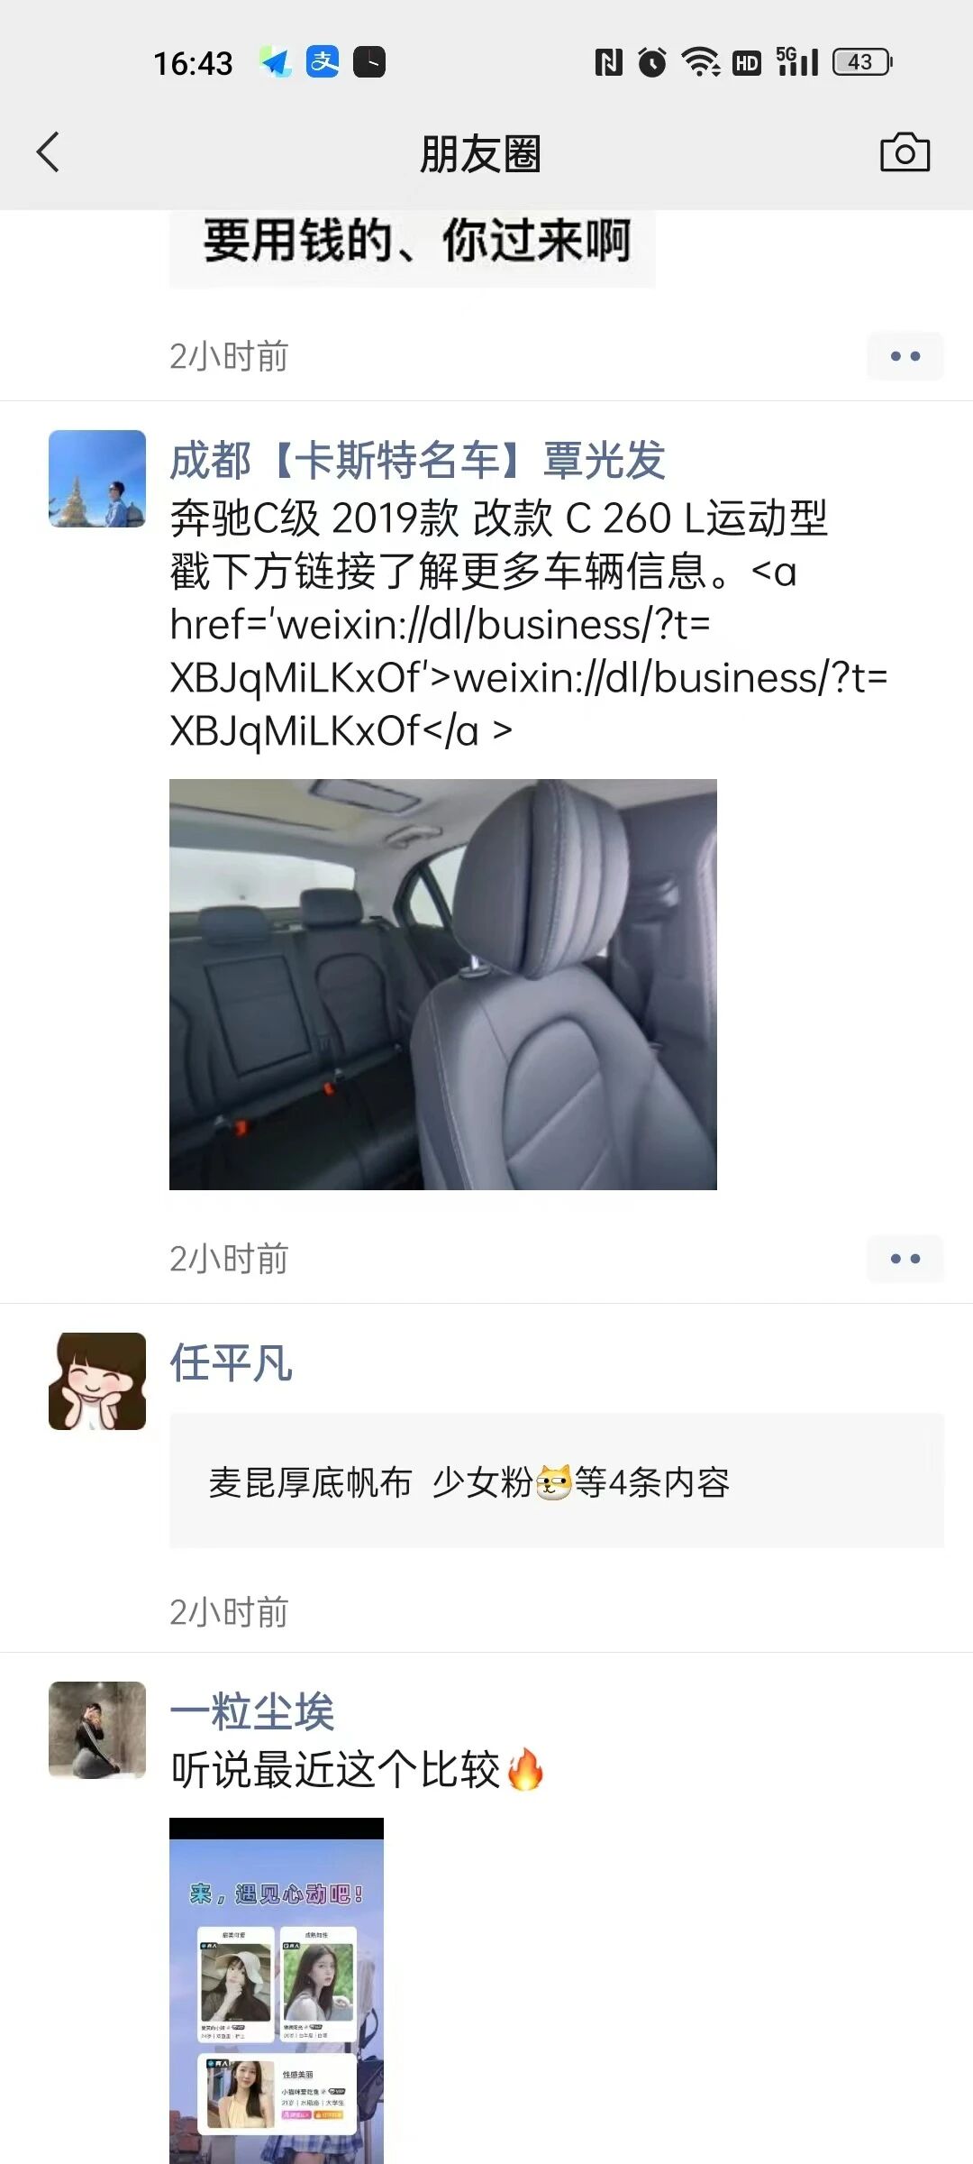View the car interior seat photo
The height and width of the screenshot is (2164, 973).
tap(443, 985)
